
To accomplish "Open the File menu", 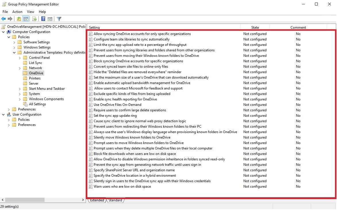I will click(5, 11).
